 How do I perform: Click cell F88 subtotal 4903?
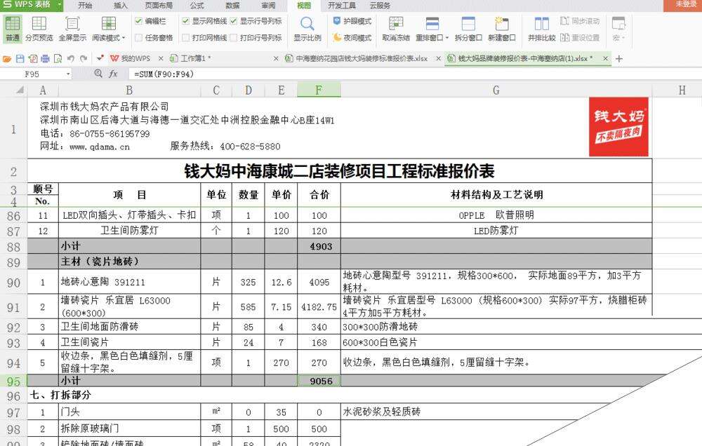pyautogui.click(x=319, y=246)
